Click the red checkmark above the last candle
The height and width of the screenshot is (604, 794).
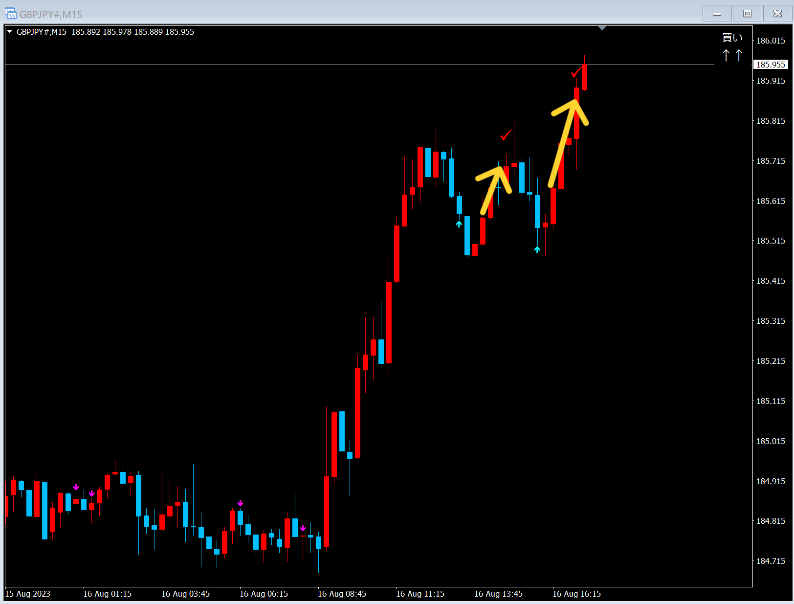coord(576,72)
